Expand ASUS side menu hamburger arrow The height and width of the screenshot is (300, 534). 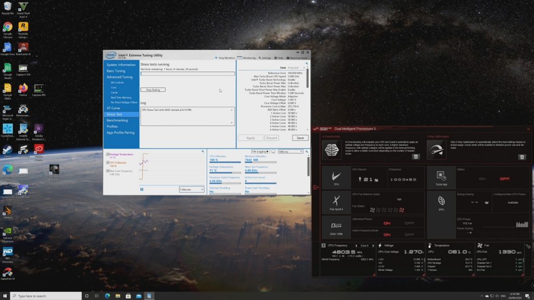coord(315,187)
